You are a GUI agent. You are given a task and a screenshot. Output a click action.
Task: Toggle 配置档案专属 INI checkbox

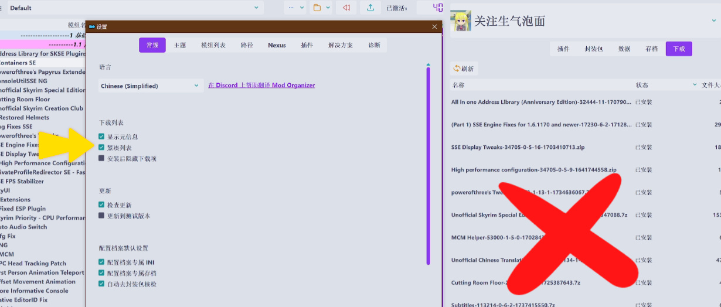click(101, 262)
